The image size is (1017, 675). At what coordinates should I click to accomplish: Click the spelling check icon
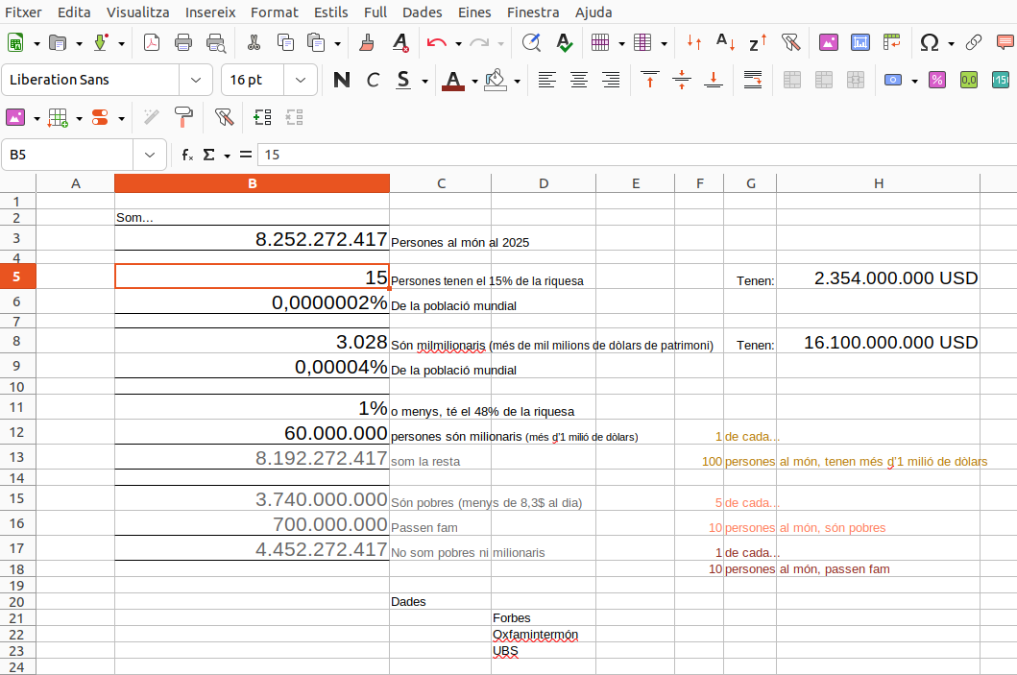564,43
